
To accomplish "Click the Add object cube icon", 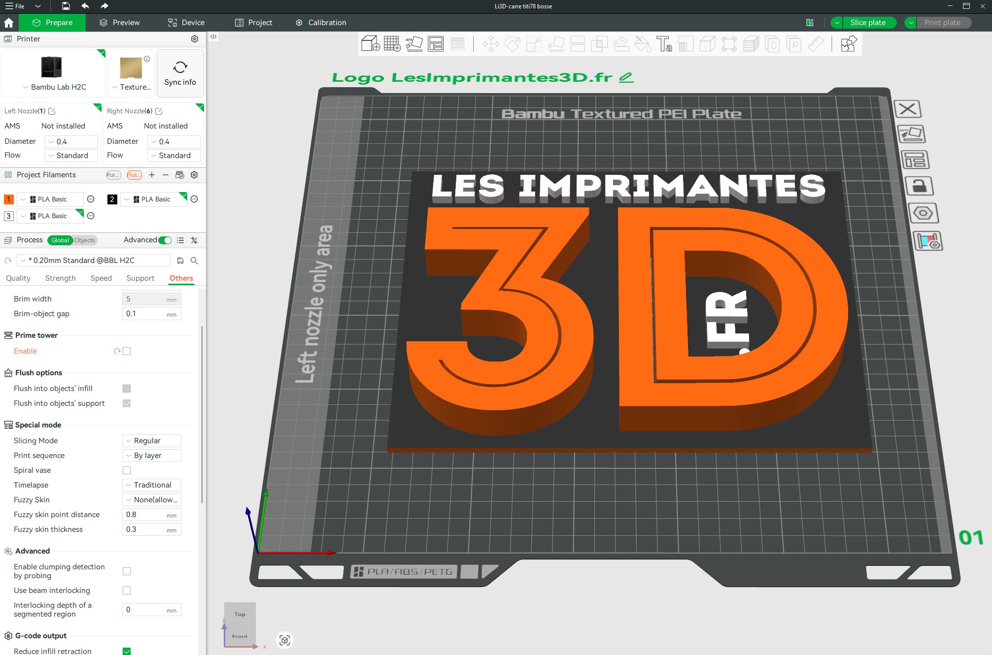I will coord(370,44).
